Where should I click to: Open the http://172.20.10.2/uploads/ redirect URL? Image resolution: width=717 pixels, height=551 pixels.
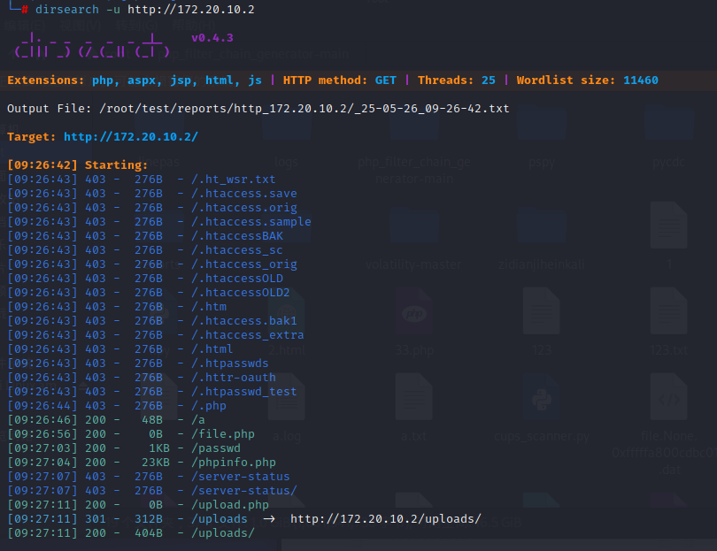(x=385, y=519)
